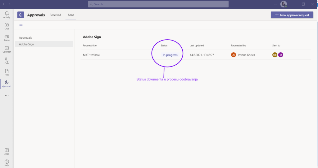318x168 pixels.
Task: Switch to the Received tab
Action: [55, 15]
